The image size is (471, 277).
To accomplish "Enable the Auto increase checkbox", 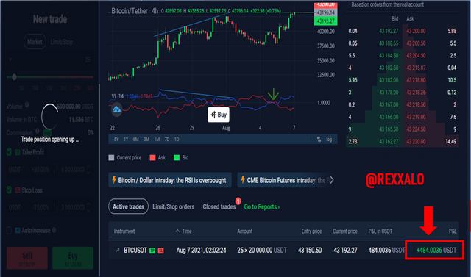I will coord(9,230).
